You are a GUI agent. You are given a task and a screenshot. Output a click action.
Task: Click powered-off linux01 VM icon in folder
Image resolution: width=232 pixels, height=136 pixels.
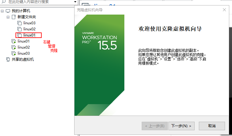[x=19, y=35]
